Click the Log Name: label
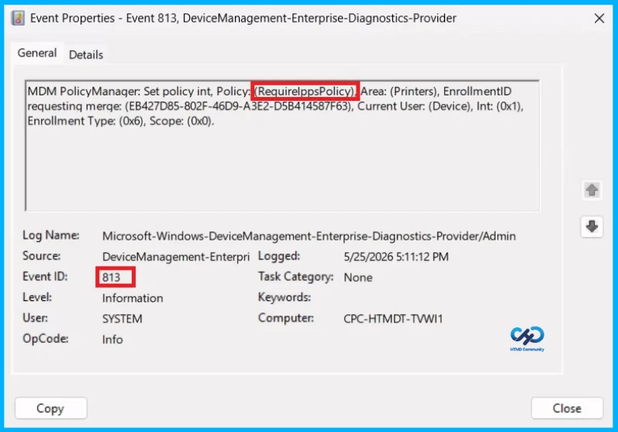Screen dimensions: 618x432 point(51,235)
